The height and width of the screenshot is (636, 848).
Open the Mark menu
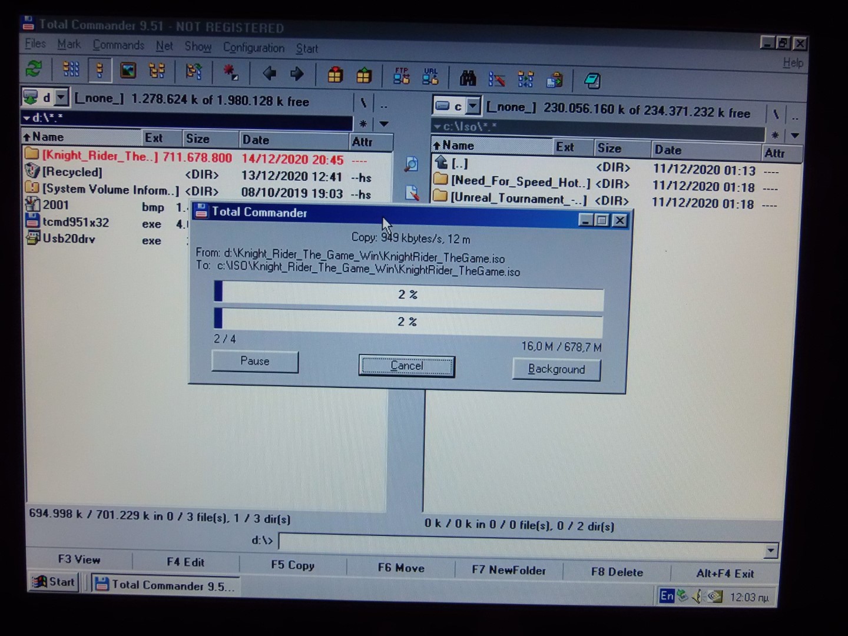pos(69,44)
